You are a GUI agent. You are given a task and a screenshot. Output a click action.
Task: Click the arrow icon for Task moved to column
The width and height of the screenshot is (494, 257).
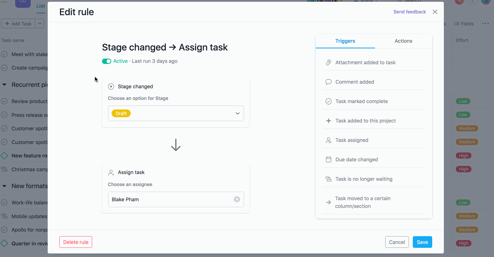point(328,202)
